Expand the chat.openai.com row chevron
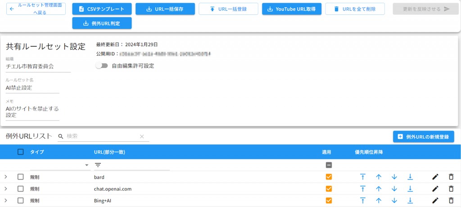This screenshot has height=208, width=461. (5, 189)
